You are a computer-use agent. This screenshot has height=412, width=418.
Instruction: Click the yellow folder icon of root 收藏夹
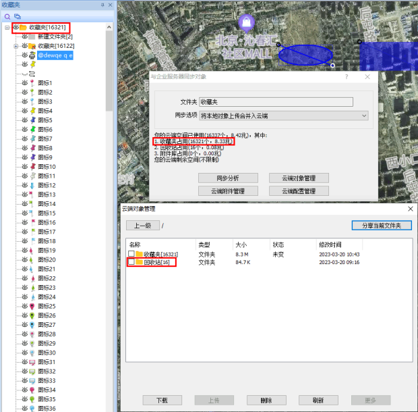pos(24,27)
